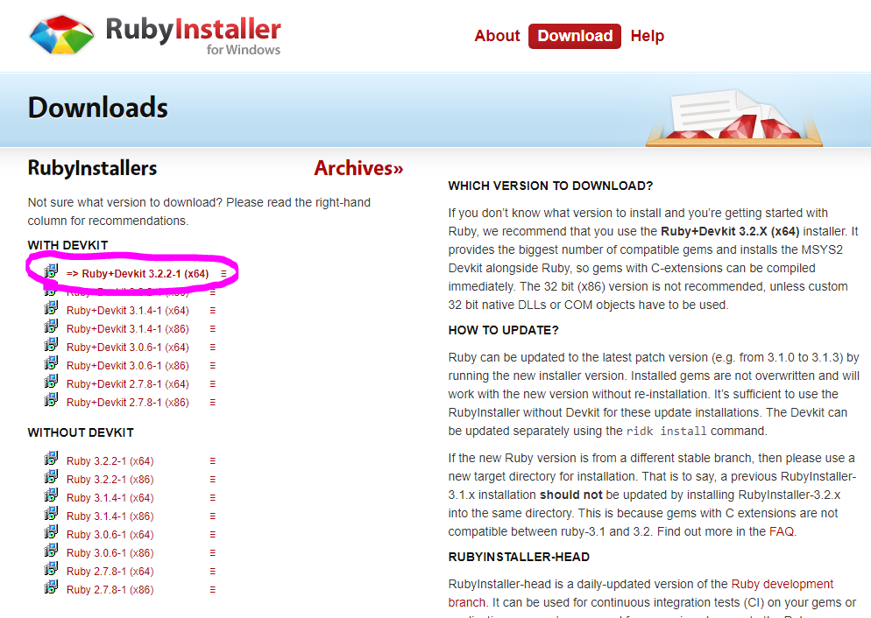Download Ruby 3.2.2-1 (x86) without Devkit

110,480
